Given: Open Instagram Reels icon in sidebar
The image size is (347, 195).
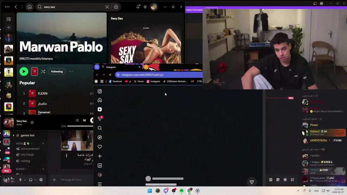Looking at the screenshot, I should tap(100, 109).
